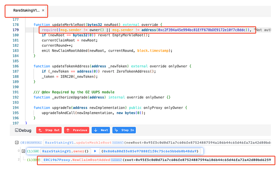Go to the Next debug step
The image size is (280, 176).
click(x=101, y=130)
